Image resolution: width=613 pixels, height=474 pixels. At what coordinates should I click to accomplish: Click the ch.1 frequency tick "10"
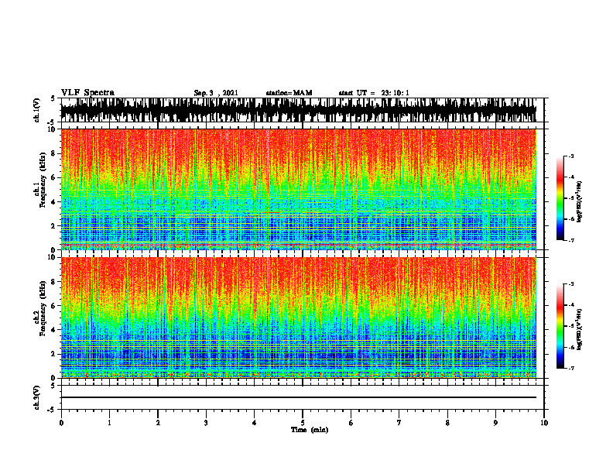pos(53,129)
